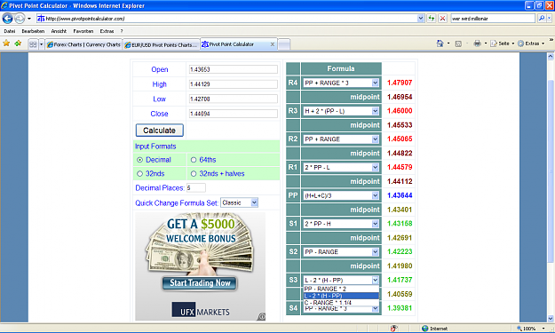The height and width of the screenshot is (333, 555).
Task: Click the search box with wer wird millionär
Action: [x=493, y=19]
